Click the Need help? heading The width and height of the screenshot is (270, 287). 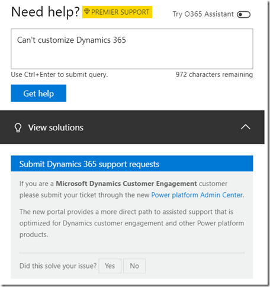click(46, 12)
